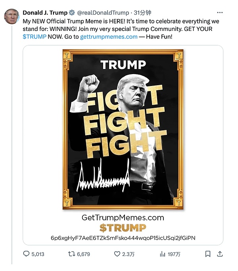Click the $TRUMP cashtag link

click(35, 36)
